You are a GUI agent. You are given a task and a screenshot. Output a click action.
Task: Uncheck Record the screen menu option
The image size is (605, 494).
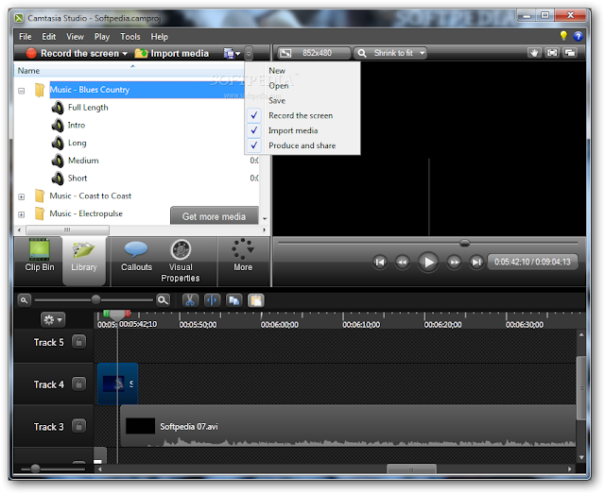(x=301, y=115)
